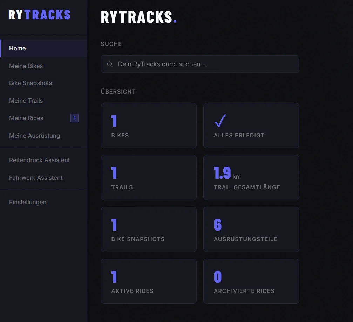Focus the RyTracks search field

[200, 64]
